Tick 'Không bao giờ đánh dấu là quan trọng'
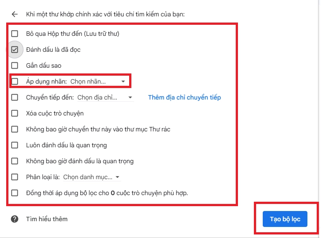 point(15,161)
